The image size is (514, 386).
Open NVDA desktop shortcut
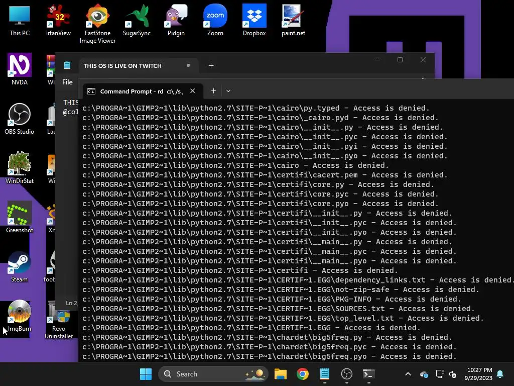(20, 69)
